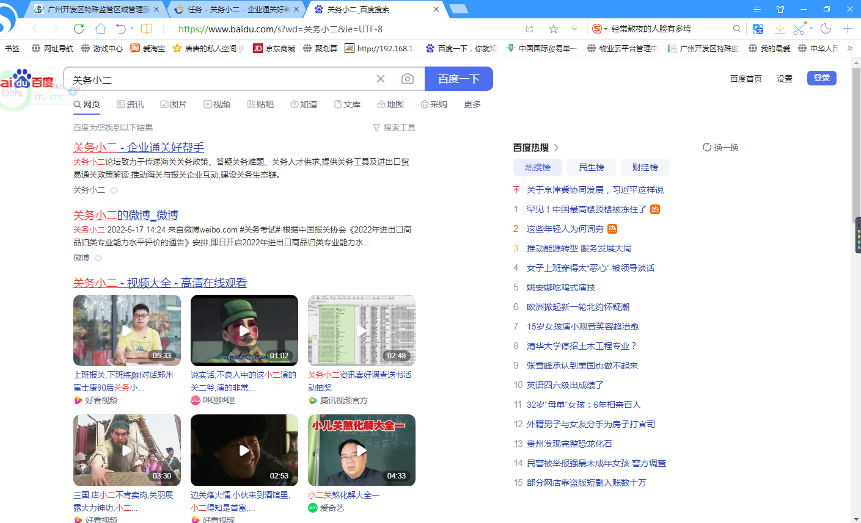The height and width of the screenshot is (523, 861).
Task: Click the scissors screenshot tool icon
Action: [799, 29]
